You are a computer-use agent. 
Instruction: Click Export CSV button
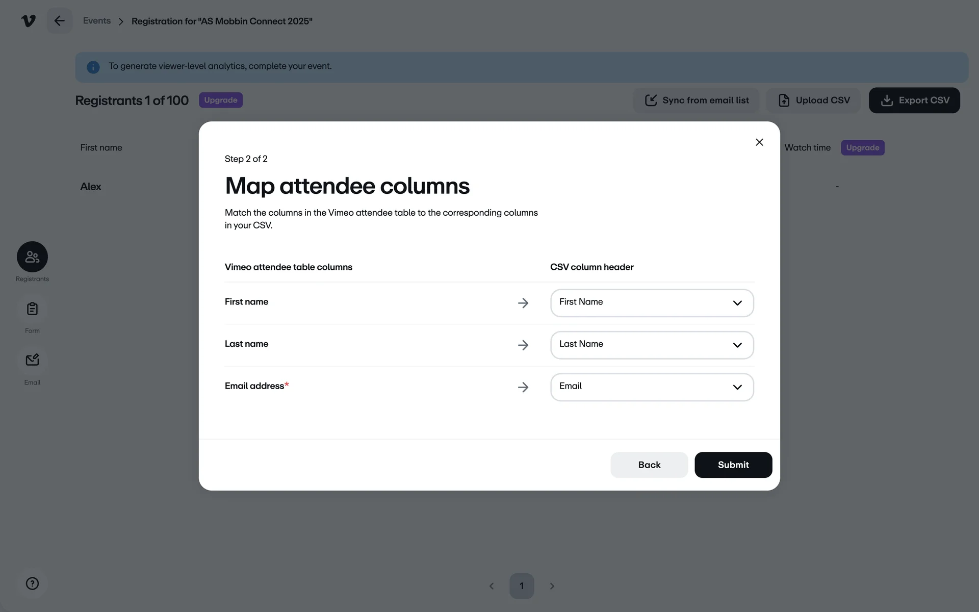914,100
